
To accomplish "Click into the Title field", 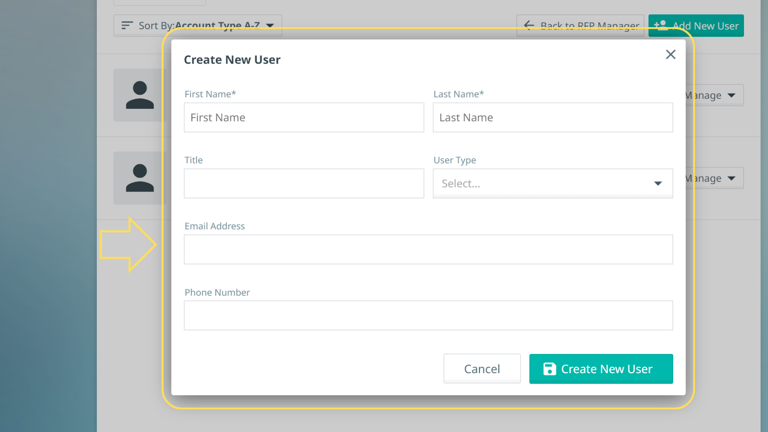I will (x=304, y=184).
